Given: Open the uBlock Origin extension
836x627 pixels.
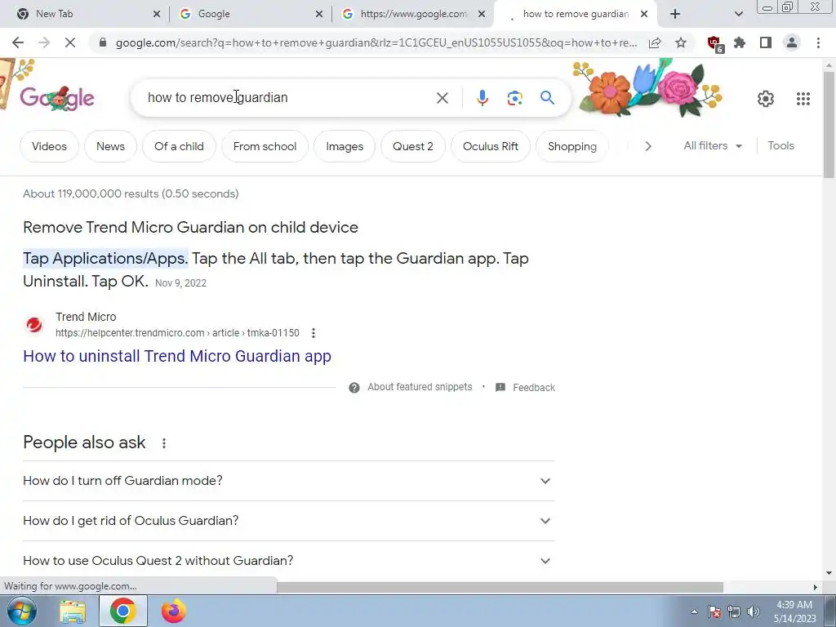Looking at the screenshot, I should tap(714, 44).
